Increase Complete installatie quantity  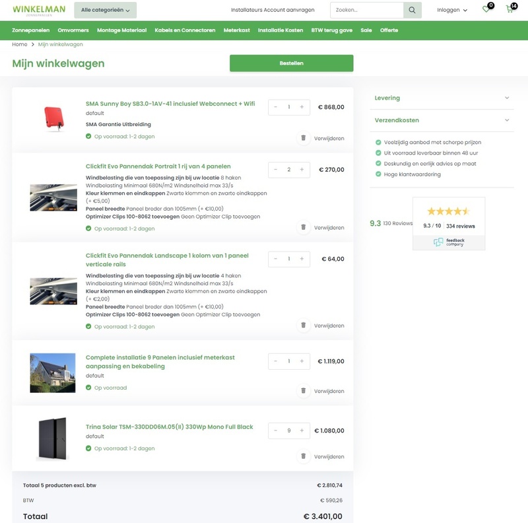click(x=302, y=361)
